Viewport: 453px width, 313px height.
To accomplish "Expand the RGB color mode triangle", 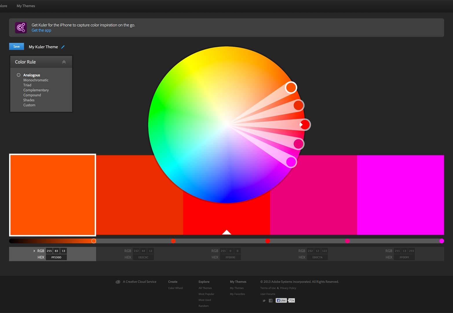I will (34, 251).
